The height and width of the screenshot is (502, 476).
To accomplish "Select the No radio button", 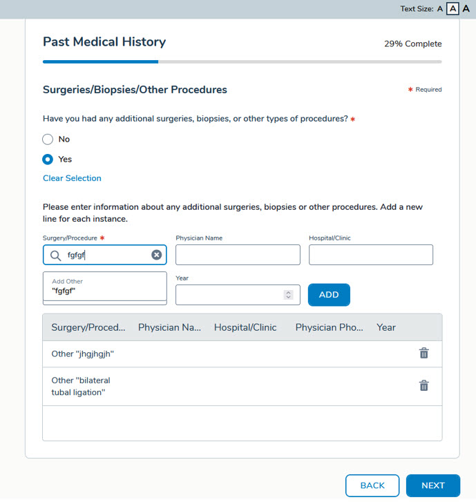I will pos(48,139).
